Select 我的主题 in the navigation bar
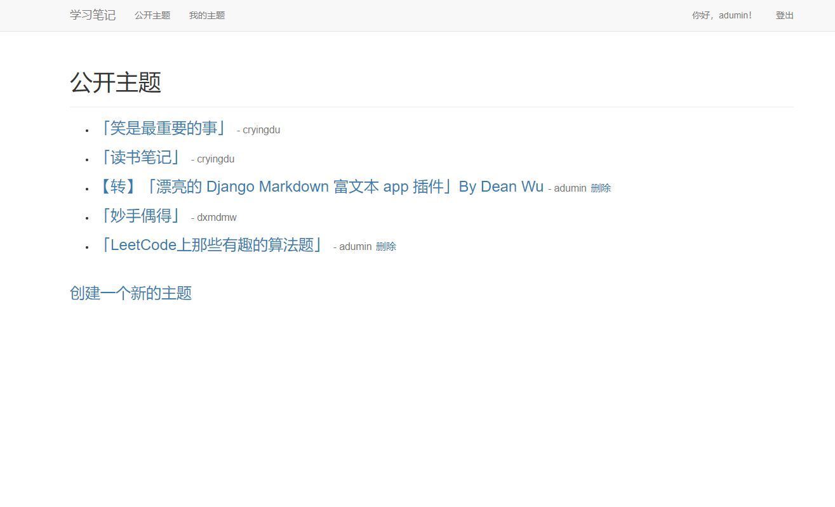835x507 pixels. (206, 15)
